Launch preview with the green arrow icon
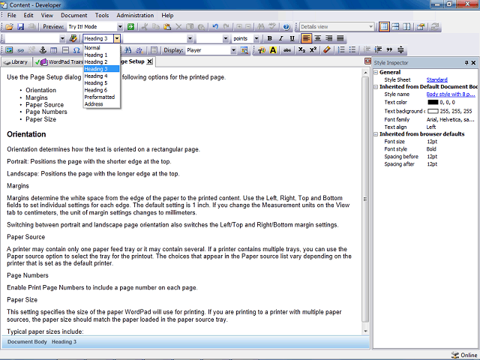Screen dimensions: 480x360 click(130, 27)
